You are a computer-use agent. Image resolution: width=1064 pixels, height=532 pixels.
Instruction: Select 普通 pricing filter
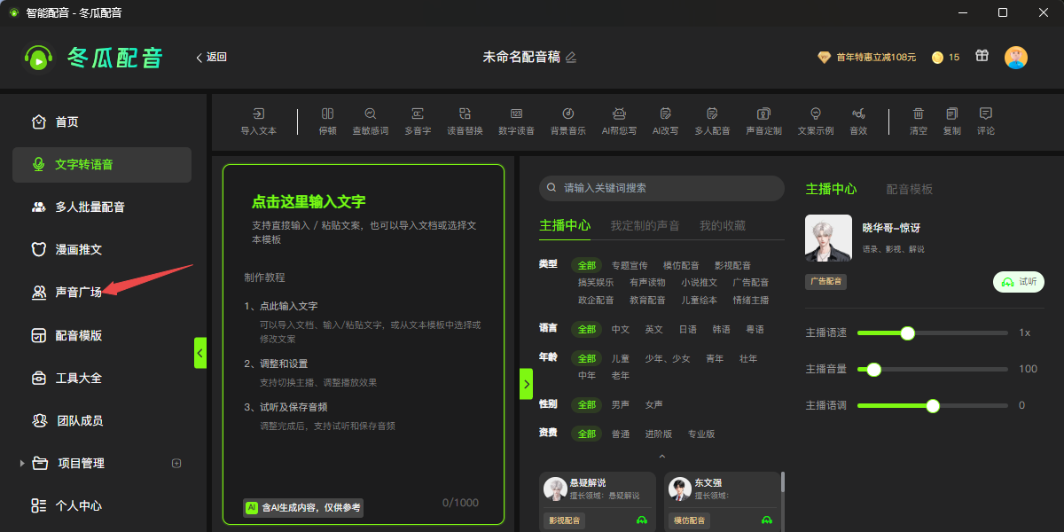621,434
